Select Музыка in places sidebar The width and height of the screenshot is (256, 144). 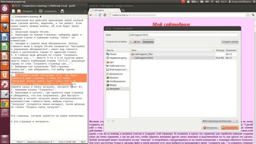pos(118,78)
